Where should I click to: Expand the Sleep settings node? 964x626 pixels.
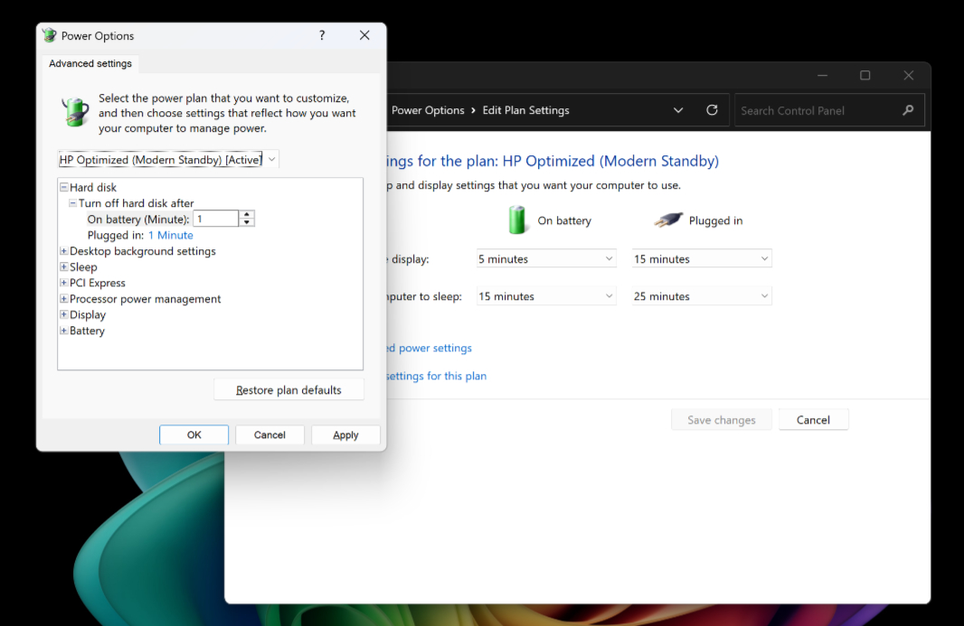tap(64, 267)
